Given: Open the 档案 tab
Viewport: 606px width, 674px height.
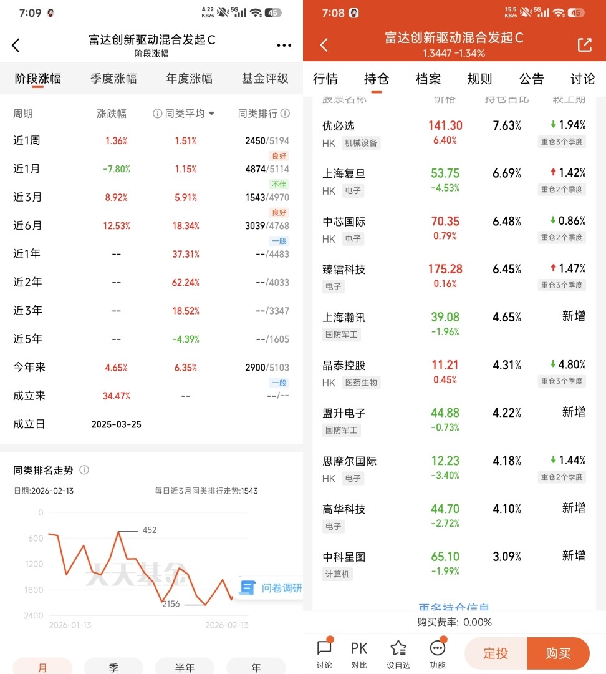Looking at the screenshot, I should (428, 79).
